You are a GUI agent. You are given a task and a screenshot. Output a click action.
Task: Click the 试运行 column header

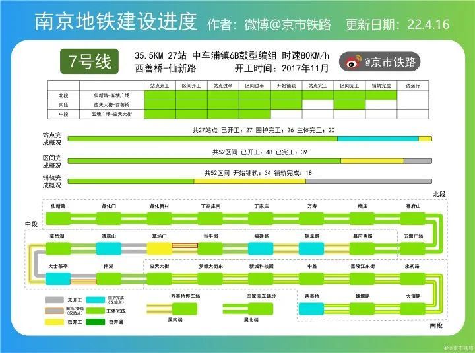(x=413, y=86)
